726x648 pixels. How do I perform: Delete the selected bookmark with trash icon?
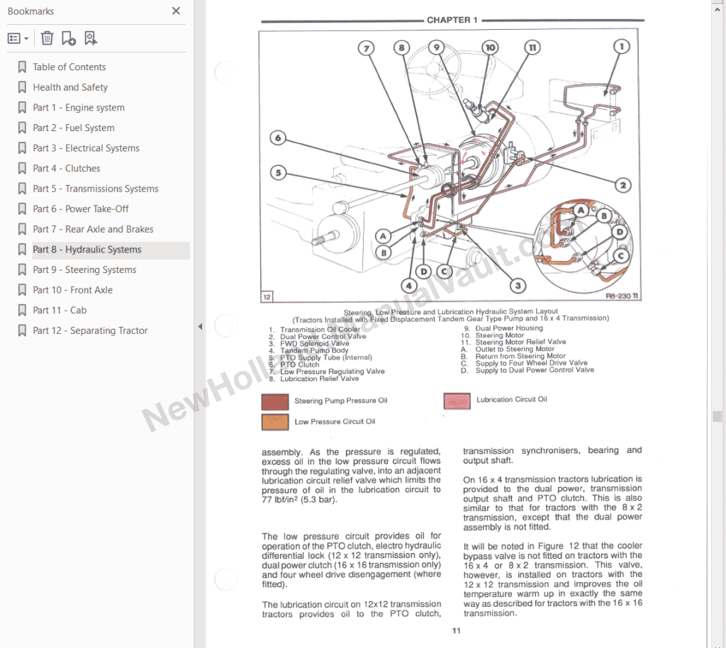47,38
